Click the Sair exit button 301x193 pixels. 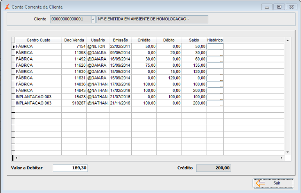pyautogui.click(x=273, y=183)
